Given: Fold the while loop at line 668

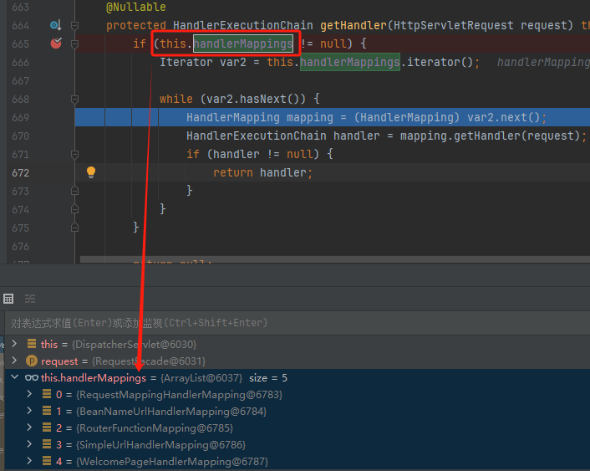Looking at the screenshot, I should (x=74, y=100).
